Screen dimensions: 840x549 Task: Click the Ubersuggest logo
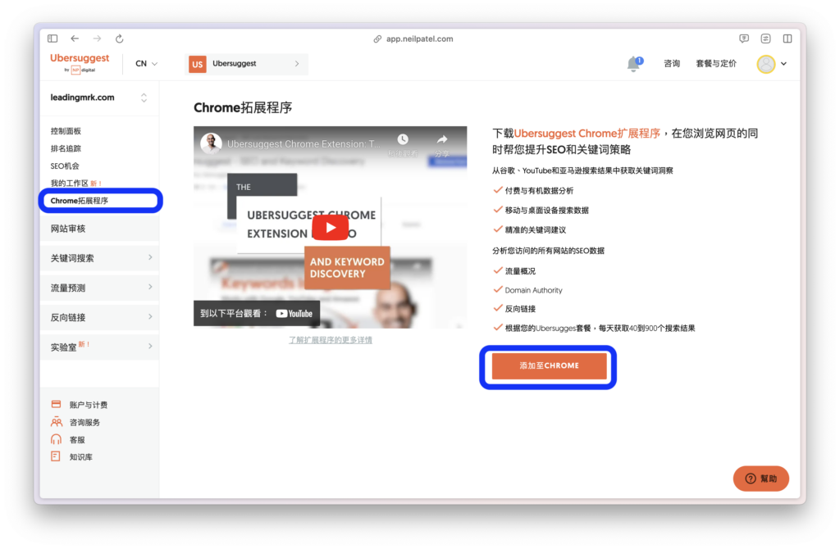click(x=80, y=62)
